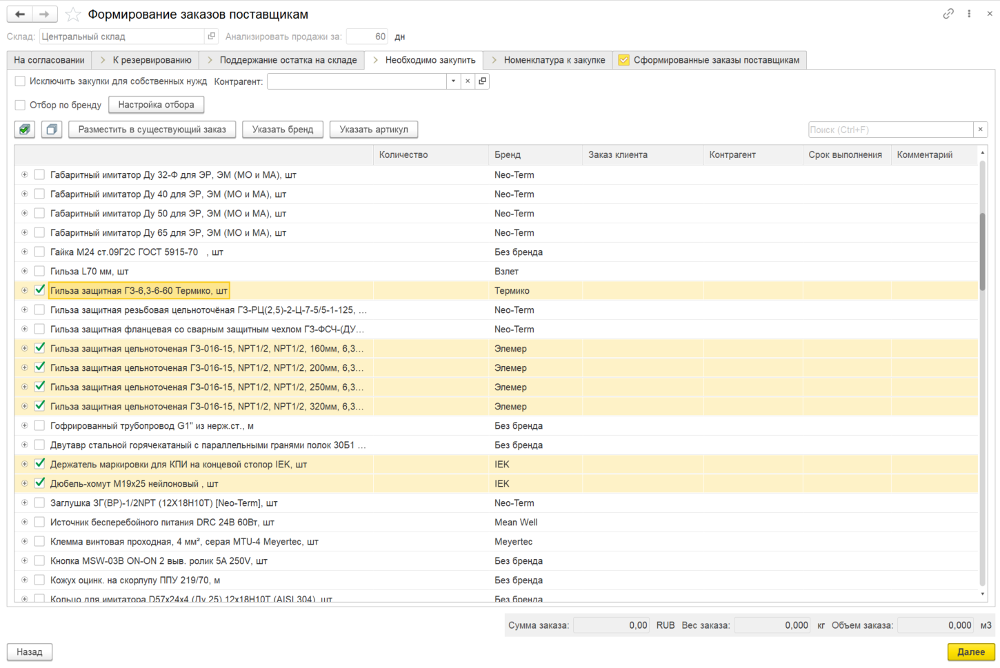Image resolution: width=1000 pixels, height=668 pixels.
Task: Open the Склад field's open-form icon
Action: click(212, 37)
